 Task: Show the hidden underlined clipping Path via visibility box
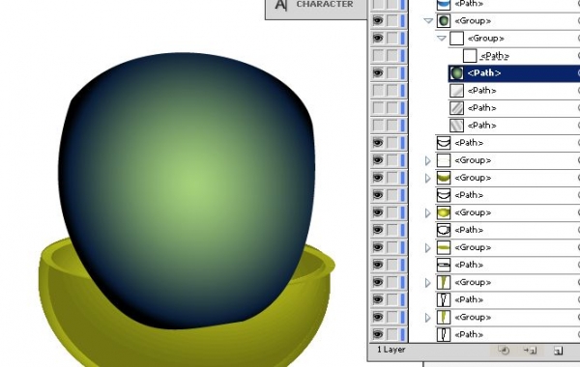click(x=378, y=55)
